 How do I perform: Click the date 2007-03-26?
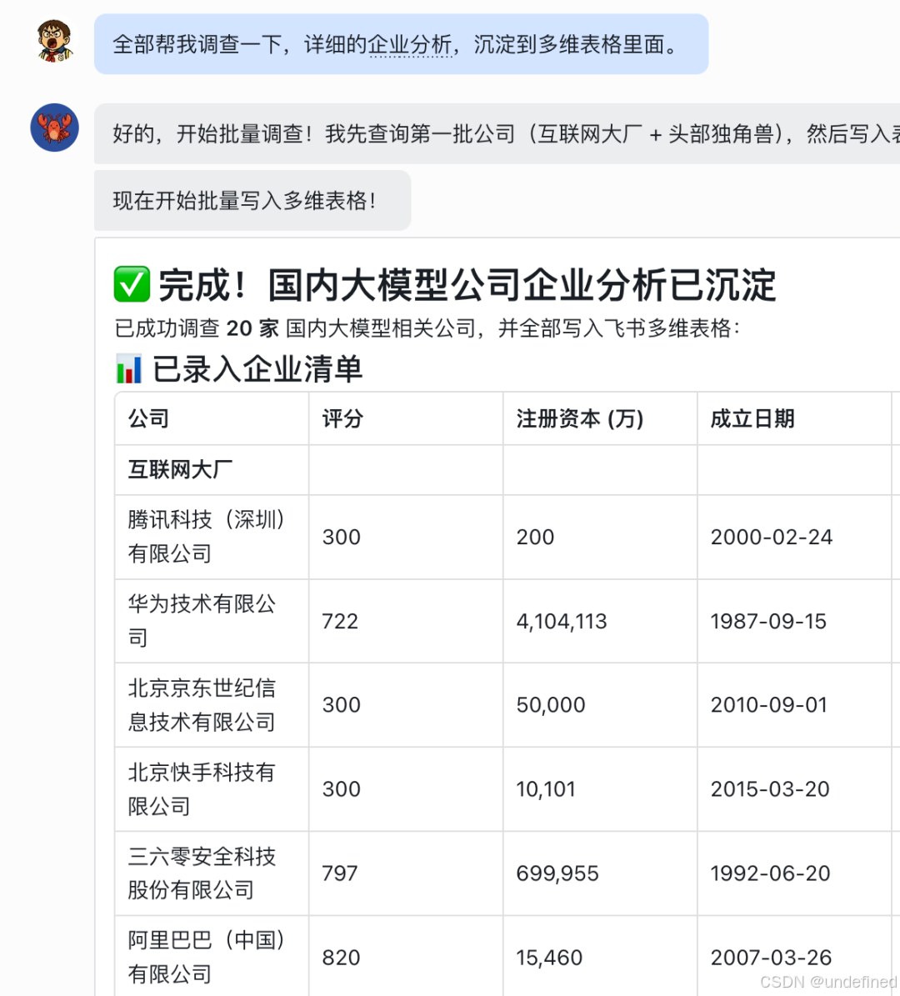click(x=771, y=958)
